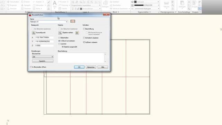Expand the Gruppen ribbon panel
Viewport: 222px width, 125px height.
[x=196, y=12]
